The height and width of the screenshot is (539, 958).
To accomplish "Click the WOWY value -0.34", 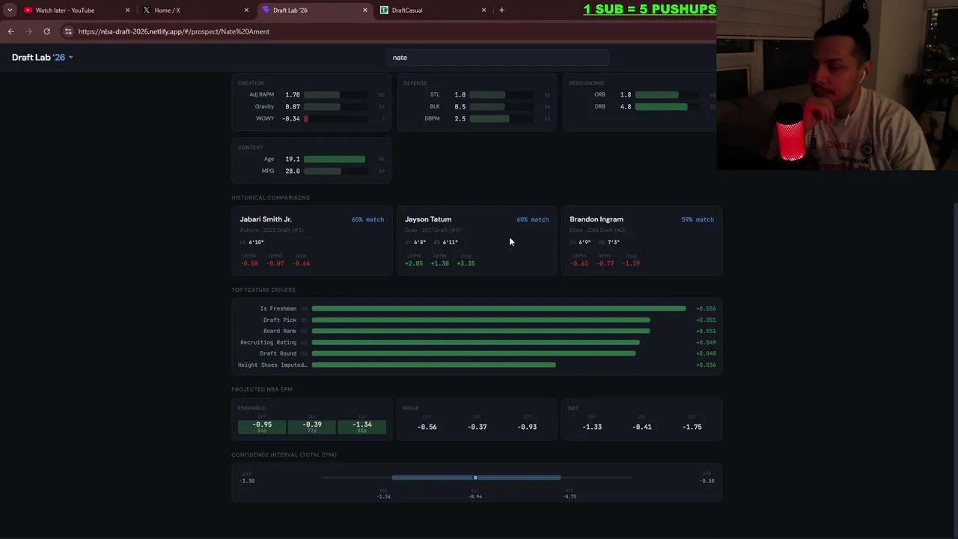I will [x=290, y=119].
